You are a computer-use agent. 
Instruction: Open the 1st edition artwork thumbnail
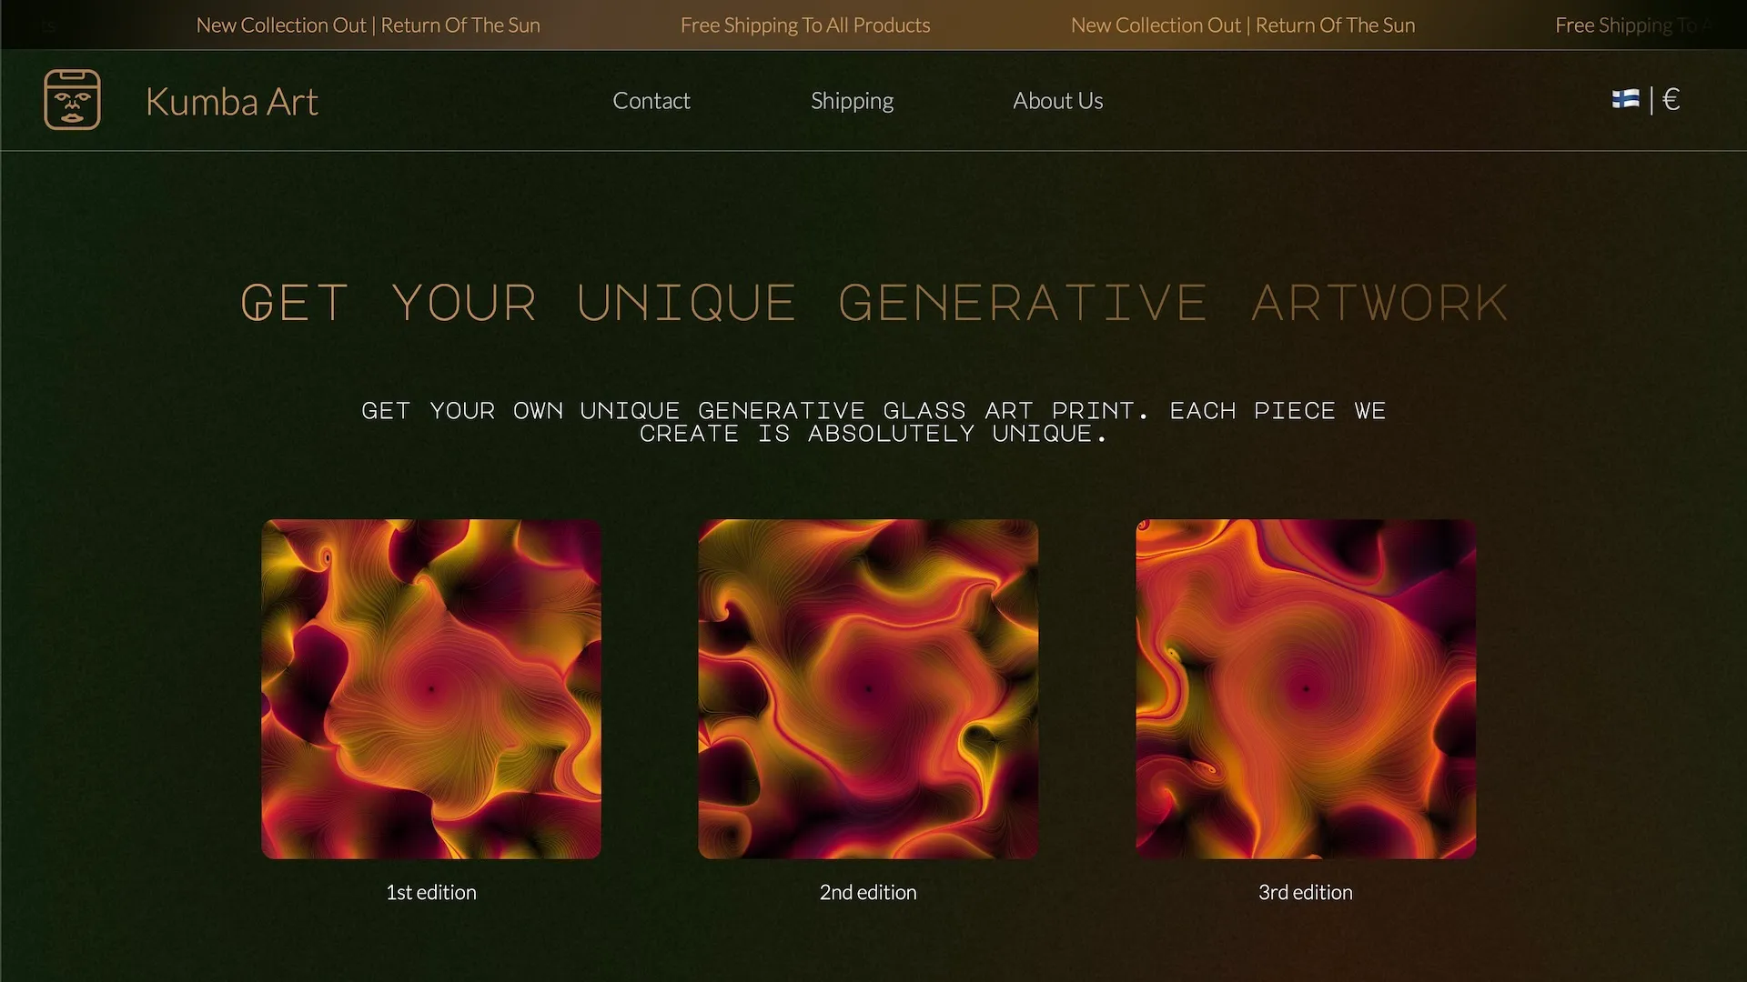[430, 689]
